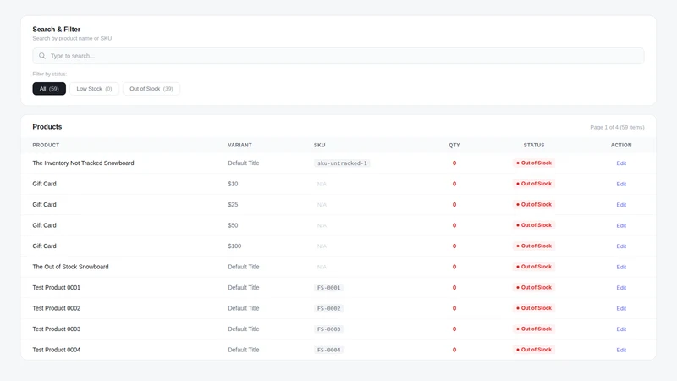Filter by Out of Stock (39)
This screenshot has width=677, height=381.
151,89
